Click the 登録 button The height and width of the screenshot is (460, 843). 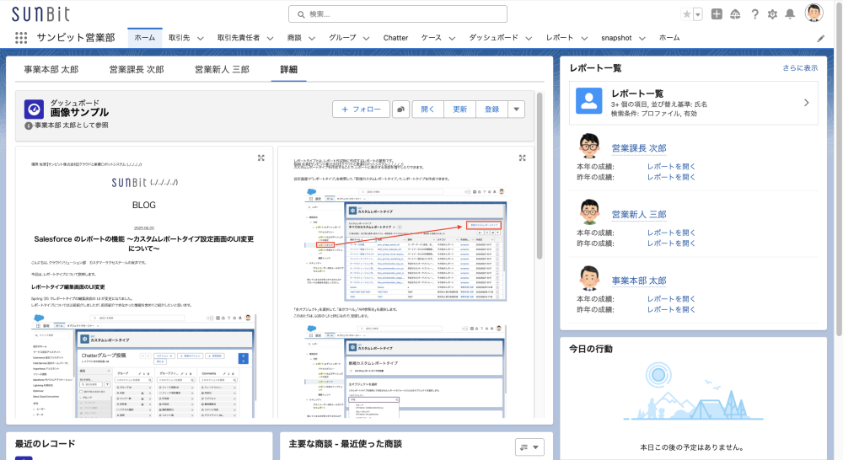pos(492,109)
